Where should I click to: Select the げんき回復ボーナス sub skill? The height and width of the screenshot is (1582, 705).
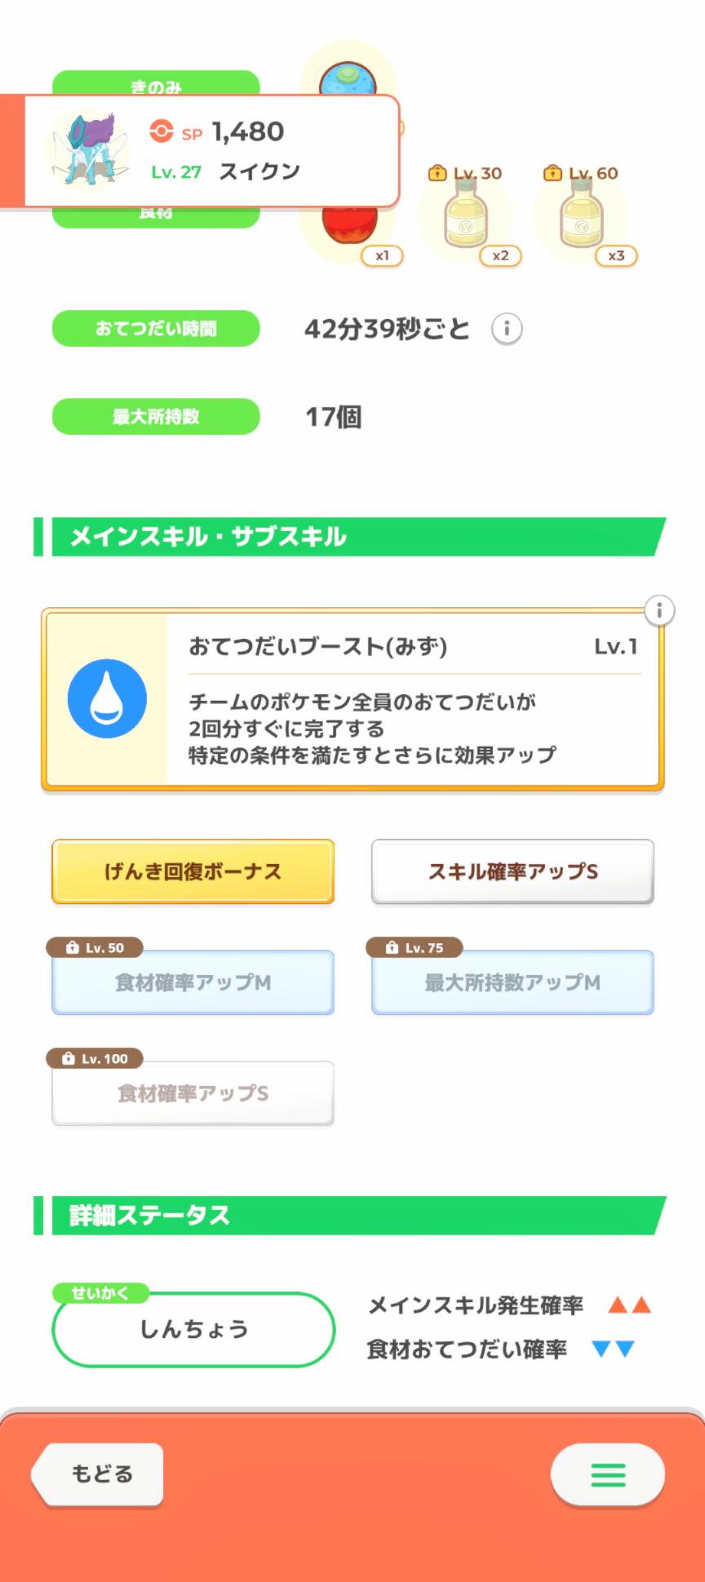point(193,871)
